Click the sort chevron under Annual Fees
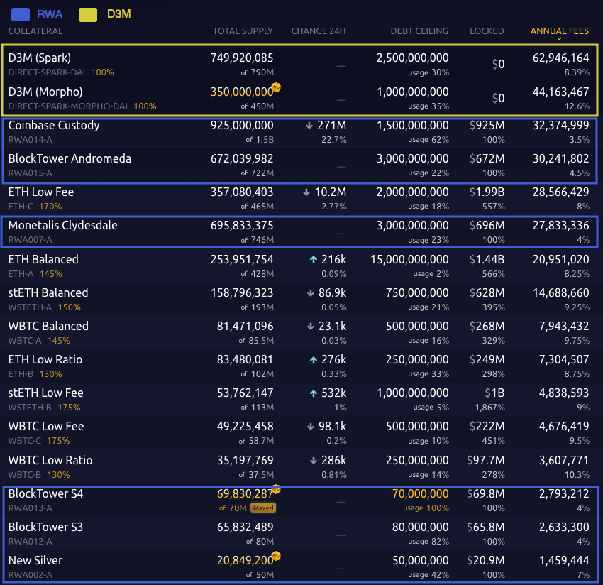603x585 pixels. (559, 39)
